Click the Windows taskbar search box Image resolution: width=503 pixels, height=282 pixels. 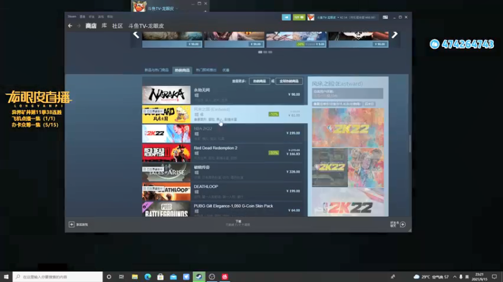pyautogui.click(x=58, y=276)
